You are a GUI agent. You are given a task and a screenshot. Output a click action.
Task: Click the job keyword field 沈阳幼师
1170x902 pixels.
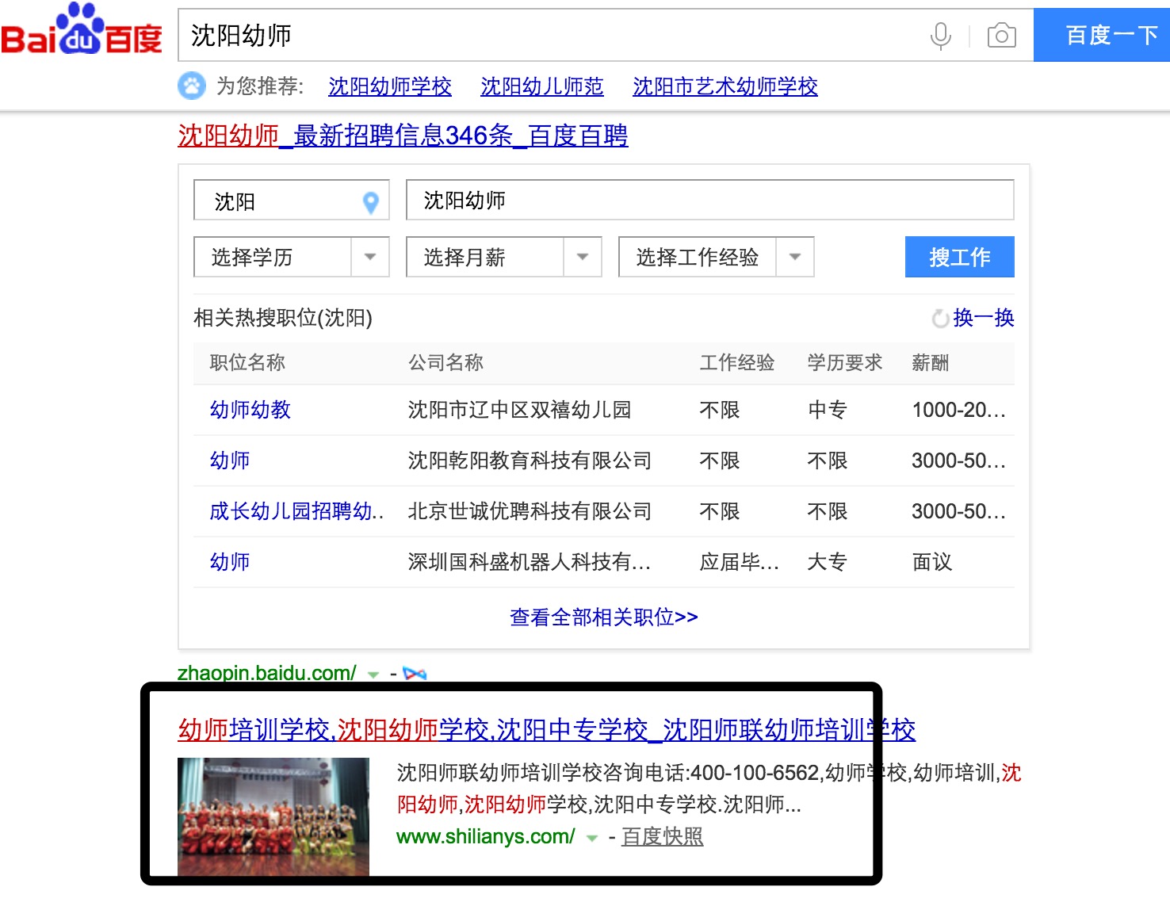click(709, 200)
